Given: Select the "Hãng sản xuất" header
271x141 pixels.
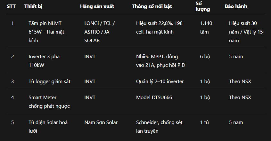Looking at the screenshot, I should (x=97, y=6).
